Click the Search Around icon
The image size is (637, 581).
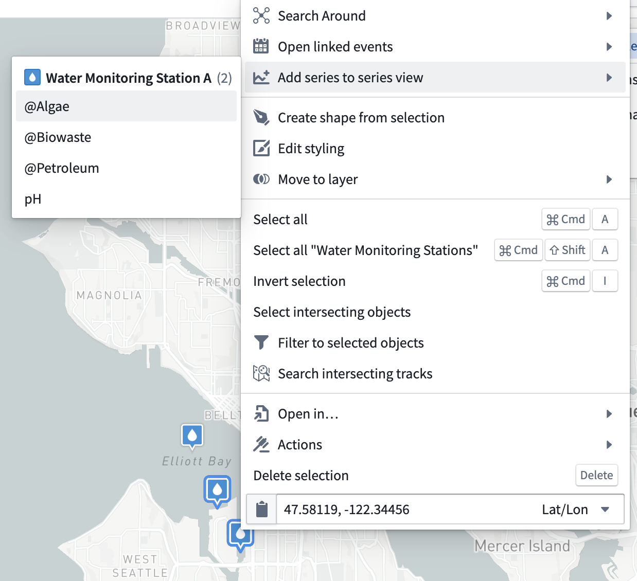pyautogui.click(x=262, y=15)
